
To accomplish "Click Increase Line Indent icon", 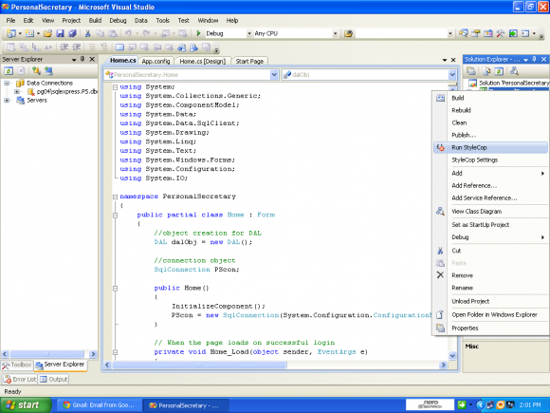I will 77,47.
